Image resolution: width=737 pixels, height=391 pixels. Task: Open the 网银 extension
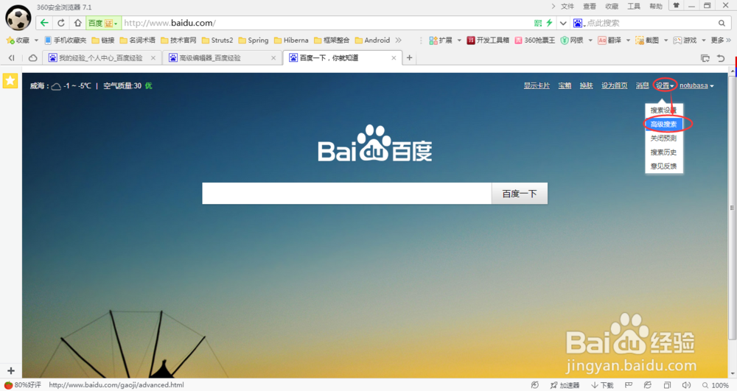click(x=572, y=40)
